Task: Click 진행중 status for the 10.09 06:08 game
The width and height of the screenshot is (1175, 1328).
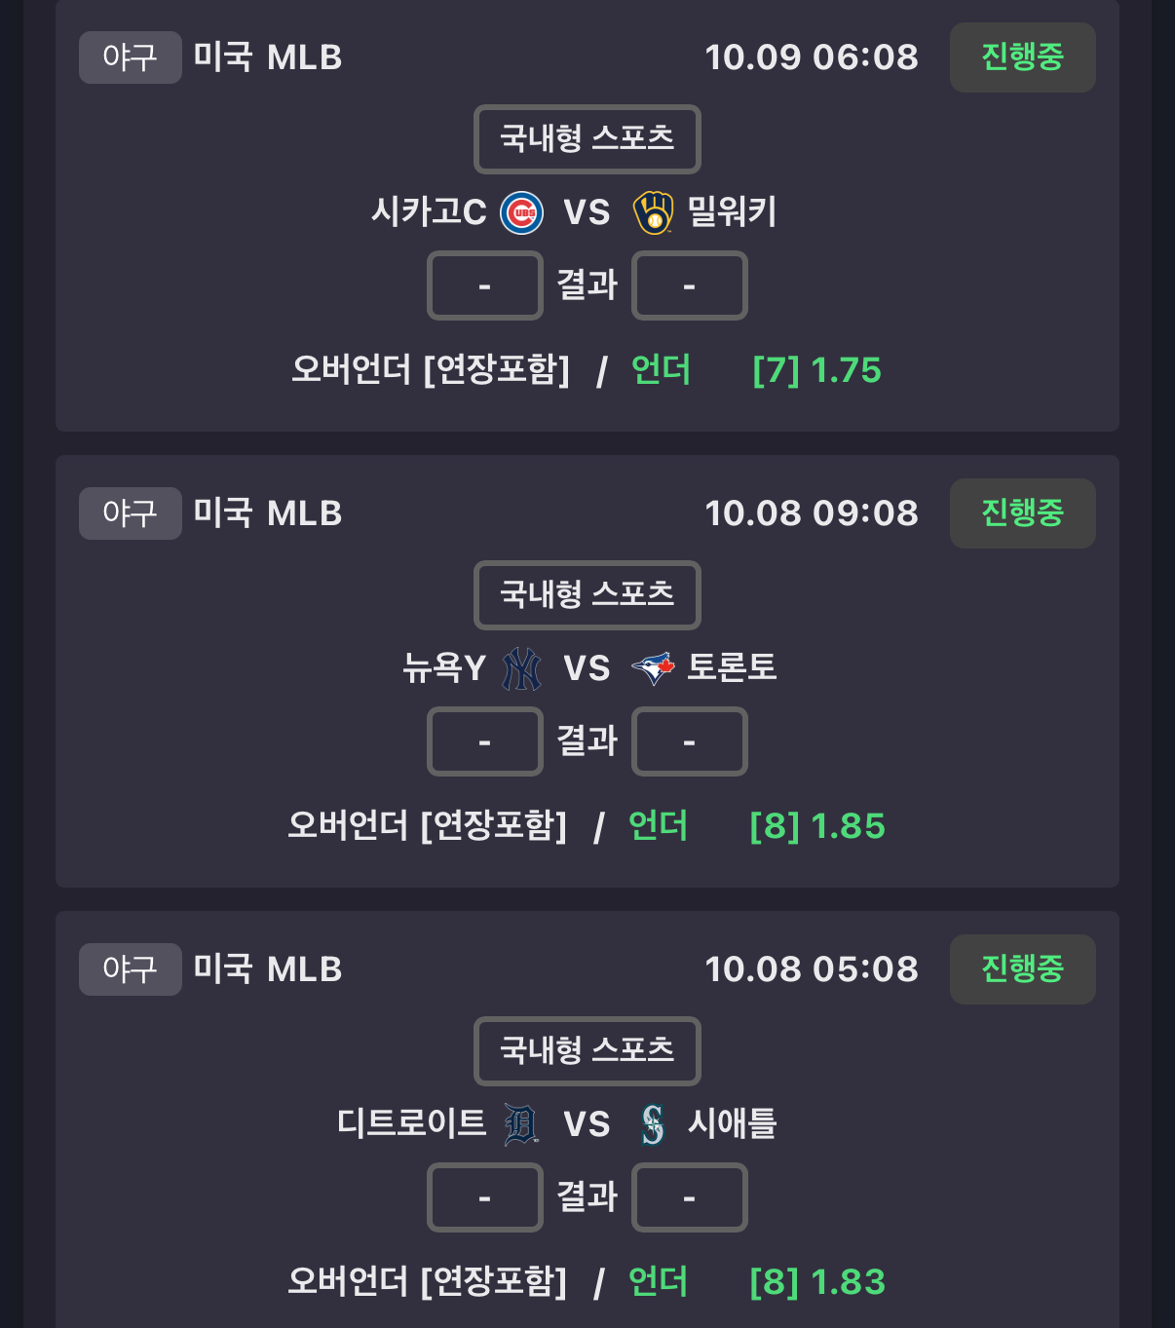Action: point(1022,57)
